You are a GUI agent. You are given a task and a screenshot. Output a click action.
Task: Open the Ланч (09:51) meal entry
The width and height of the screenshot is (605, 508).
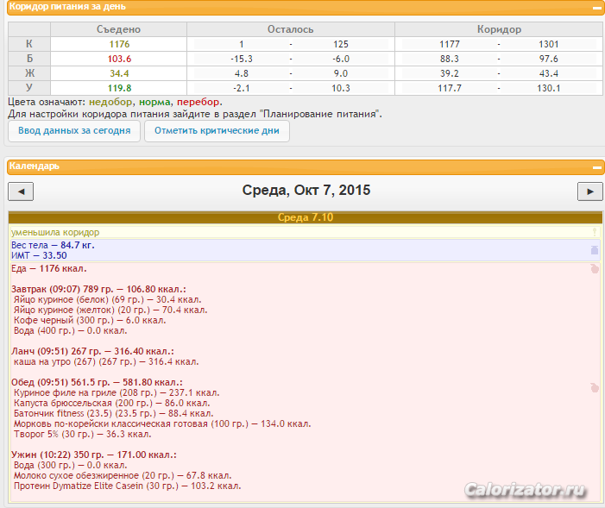[92, 351]
